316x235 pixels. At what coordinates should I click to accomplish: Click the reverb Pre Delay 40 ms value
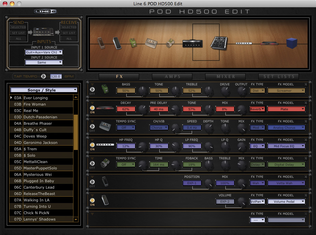pos(159,109)
